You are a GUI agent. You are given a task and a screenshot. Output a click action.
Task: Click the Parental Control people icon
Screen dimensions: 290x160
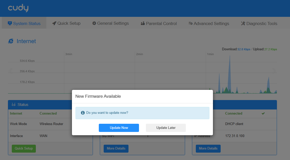click(143, 23)
